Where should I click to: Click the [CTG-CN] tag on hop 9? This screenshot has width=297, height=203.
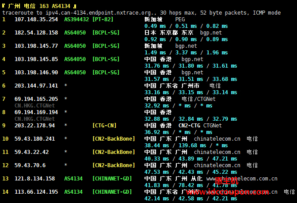tap(104, 126)
